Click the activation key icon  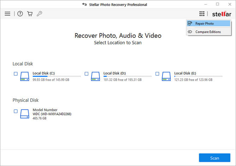(40, 14)
